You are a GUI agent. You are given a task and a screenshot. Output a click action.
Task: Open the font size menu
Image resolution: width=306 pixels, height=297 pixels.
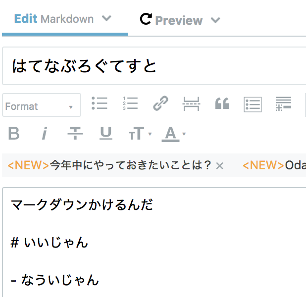point(140,134)
